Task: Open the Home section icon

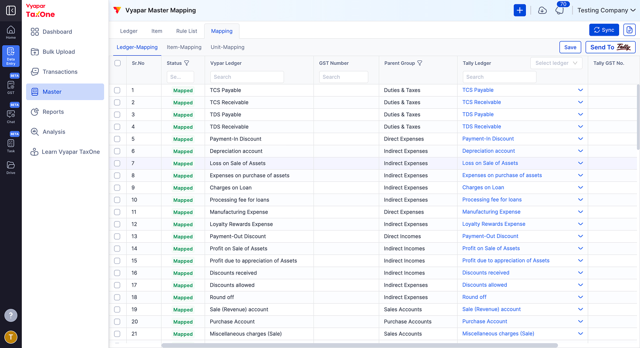Action: coord(11,32)
